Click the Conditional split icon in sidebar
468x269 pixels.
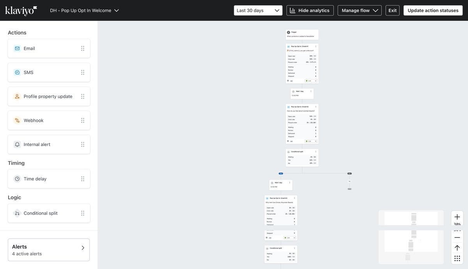pyautogui.click(x=17, y=213)
